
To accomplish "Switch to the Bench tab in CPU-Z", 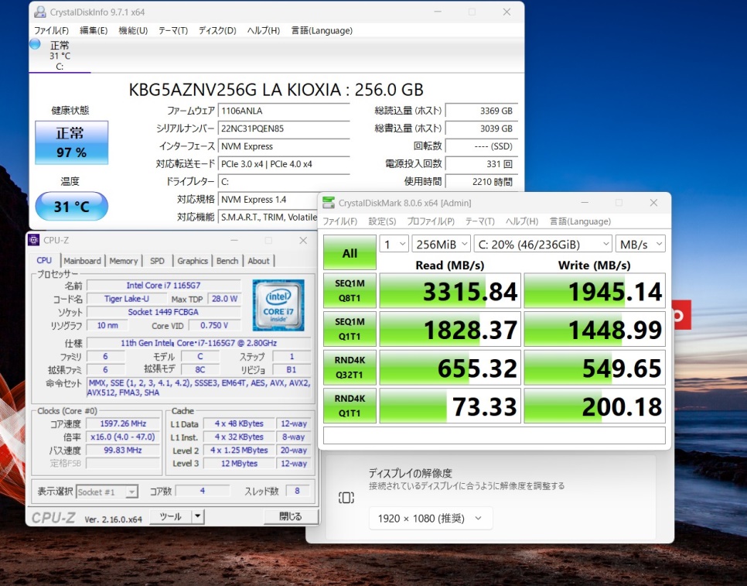I will pos(227,261).
